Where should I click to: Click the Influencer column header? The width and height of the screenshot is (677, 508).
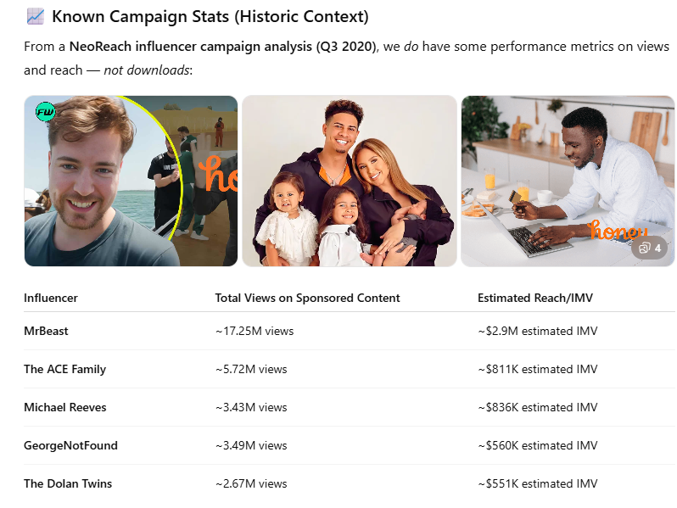pos(51,298)
